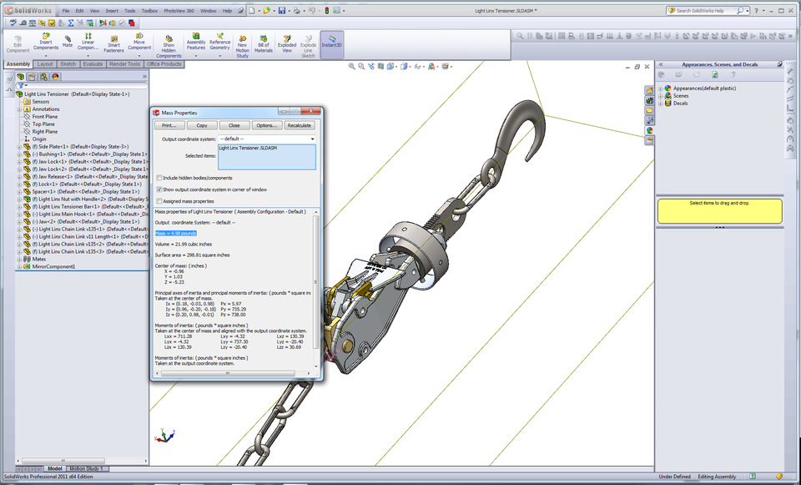The width and height of the screenshot is (801, 485).
Task: Disable Show output coordinate system in corner
Action: click(x=159, y=189)
